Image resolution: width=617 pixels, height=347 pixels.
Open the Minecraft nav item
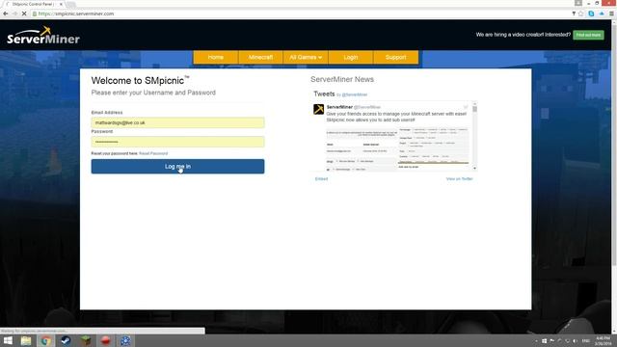260,57
